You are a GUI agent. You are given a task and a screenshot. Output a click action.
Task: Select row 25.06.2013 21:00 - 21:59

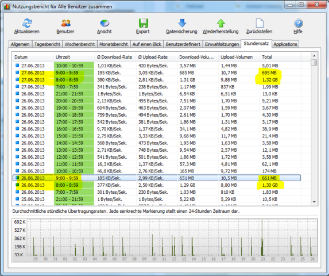[x=157, y=199]
